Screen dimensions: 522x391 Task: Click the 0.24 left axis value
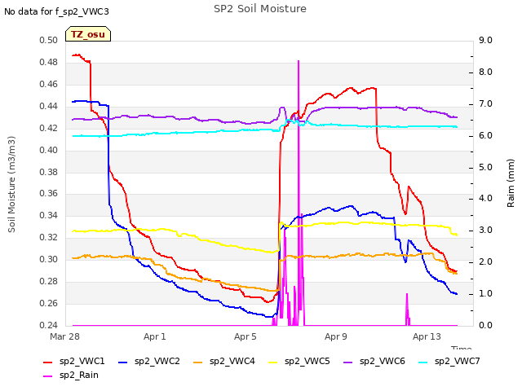pos(49,325)
